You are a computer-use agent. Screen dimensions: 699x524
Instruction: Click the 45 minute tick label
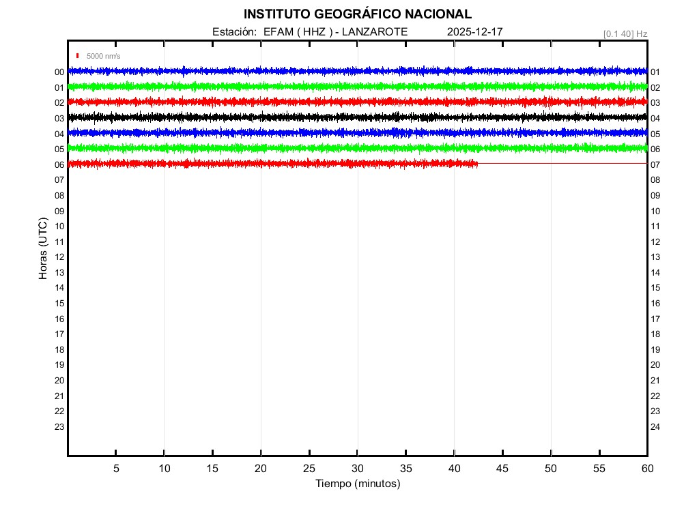point(502,469)
